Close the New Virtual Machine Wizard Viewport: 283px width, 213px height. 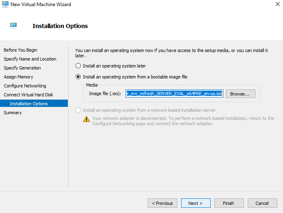pyautogui.click(x=278, y=4)
